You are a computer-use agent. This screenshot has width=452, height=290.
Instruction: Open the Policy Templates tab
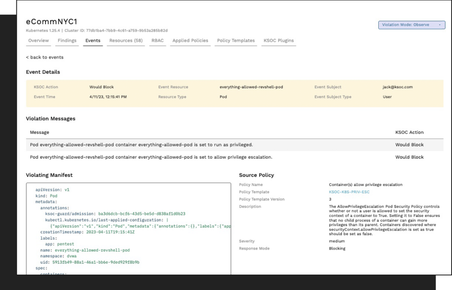coord(236,40)
